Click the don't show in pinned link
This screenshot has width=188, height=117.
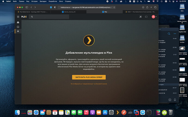tap(89, 84)
